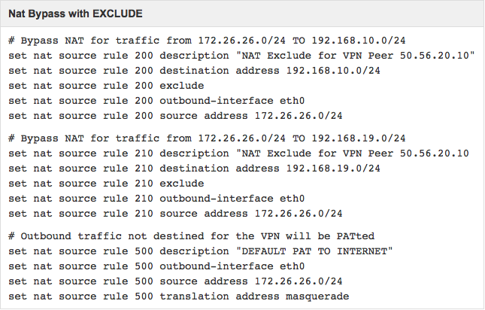
Task: Click the 'rule 200 exclude' line
Action: click(106, 86)
